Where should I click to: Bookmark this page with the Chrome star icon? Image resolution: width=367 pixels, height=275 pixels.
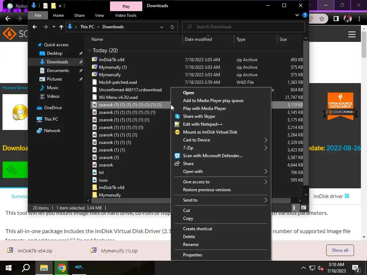(322, 19)
